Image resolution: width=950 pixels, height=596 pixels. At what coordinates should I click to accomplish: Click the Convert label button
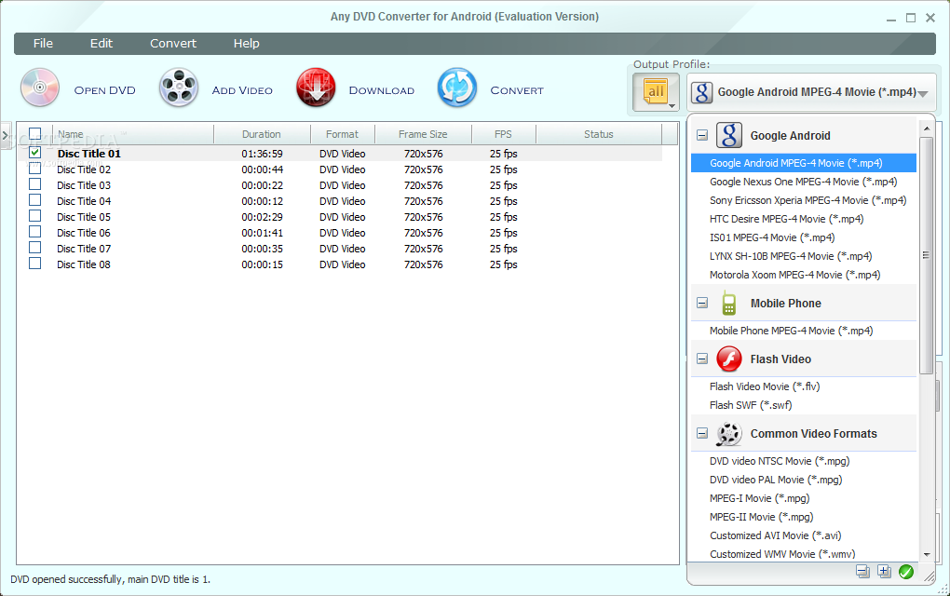(517, 90)
